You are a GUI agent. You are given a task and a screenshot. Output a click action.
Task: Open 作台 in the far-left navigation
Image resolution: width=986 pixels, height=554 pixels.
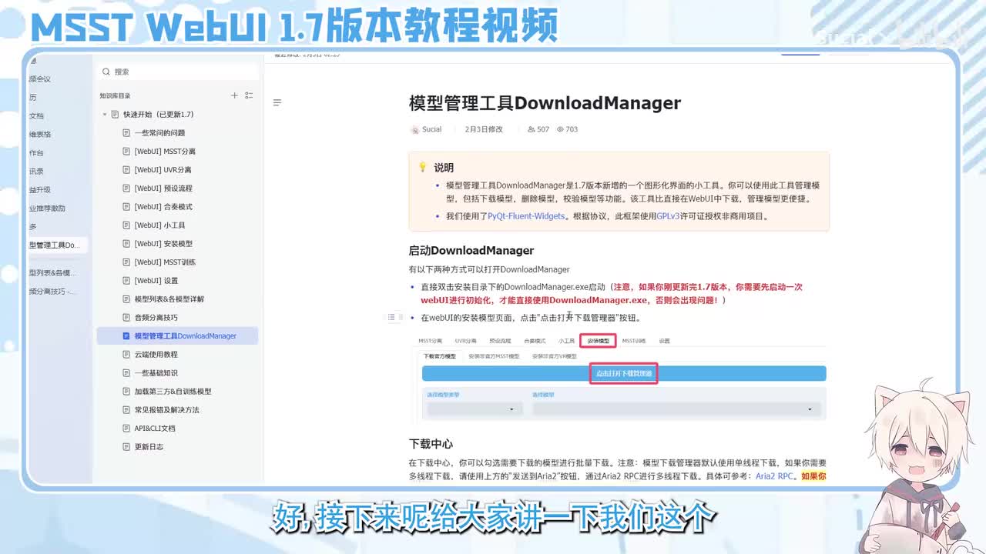(37, 152)
